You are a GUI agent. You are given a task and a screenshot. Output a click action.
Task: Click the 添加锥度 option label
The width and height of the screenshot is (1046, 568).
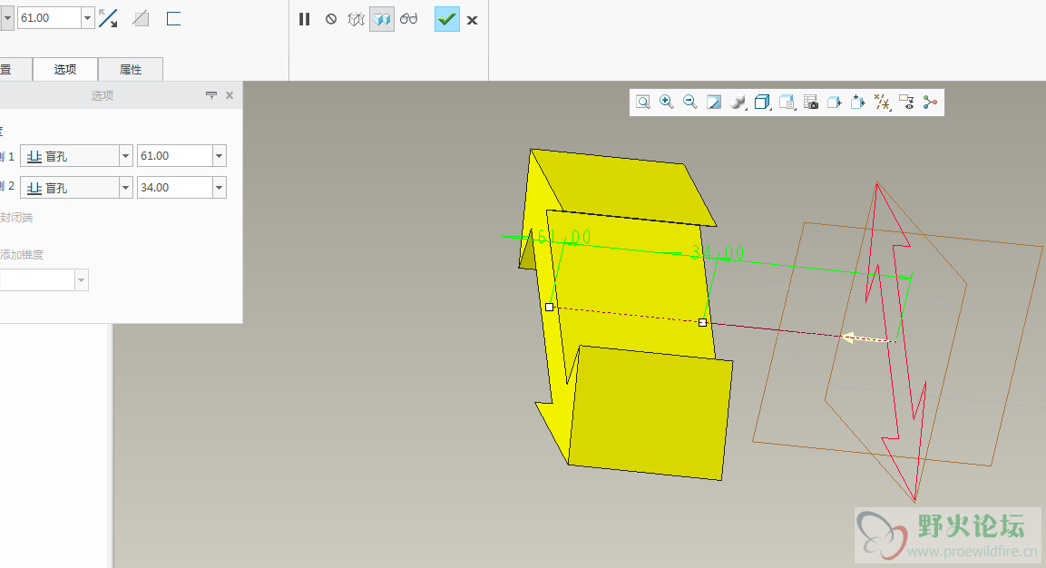click(22, 254)
